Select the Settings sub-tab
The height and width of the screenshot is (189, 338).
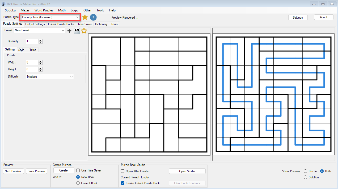[10, 50]
